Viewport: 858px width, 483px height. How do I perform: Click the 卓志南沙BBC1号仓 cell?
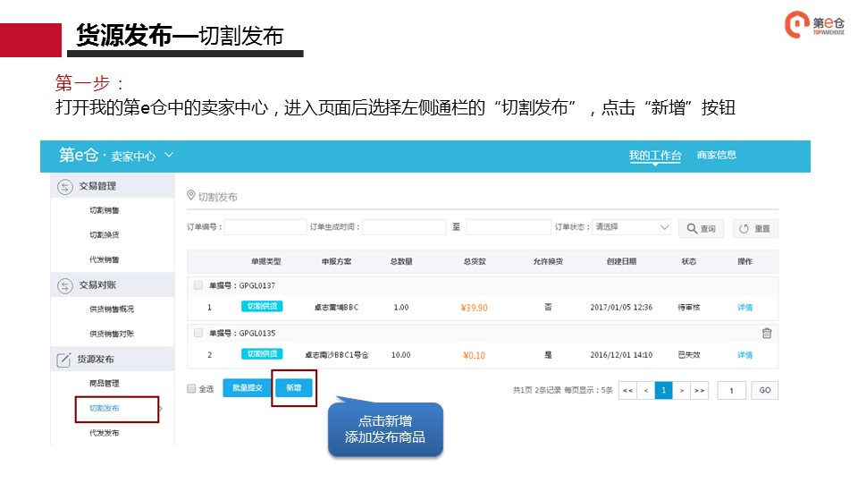[336, 355]
